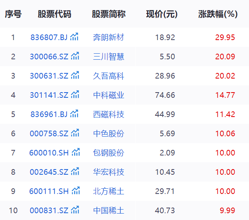Sort by 涨跌幅(%) column header
Screen dimensions: 249x220
click(218, 14)
